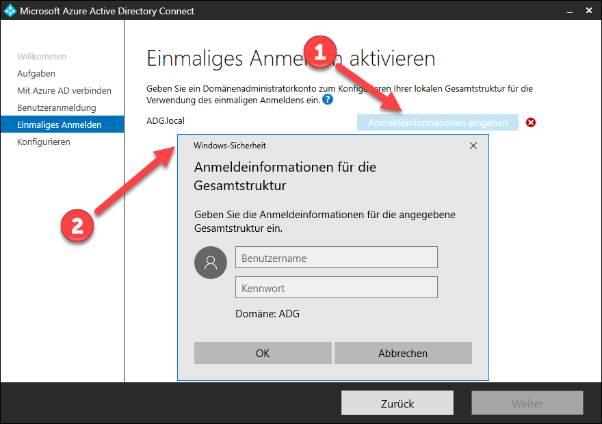Click the Domäne: ADG label

(x=267, y=314)
